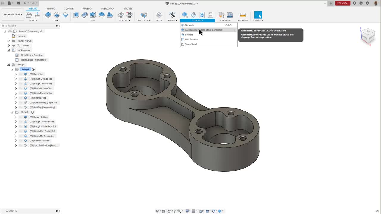Collapse the NC Programs tree node

(9, 50)
